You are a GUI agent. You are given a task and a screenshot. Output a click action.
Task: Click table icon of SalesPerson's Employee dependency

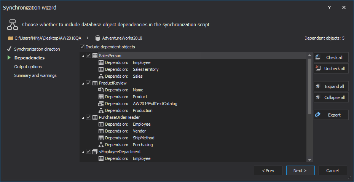coord(101,62)
